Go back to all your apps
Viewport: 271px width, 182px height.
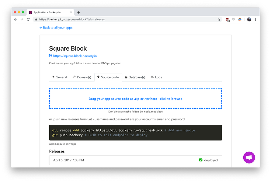point(56,28)
